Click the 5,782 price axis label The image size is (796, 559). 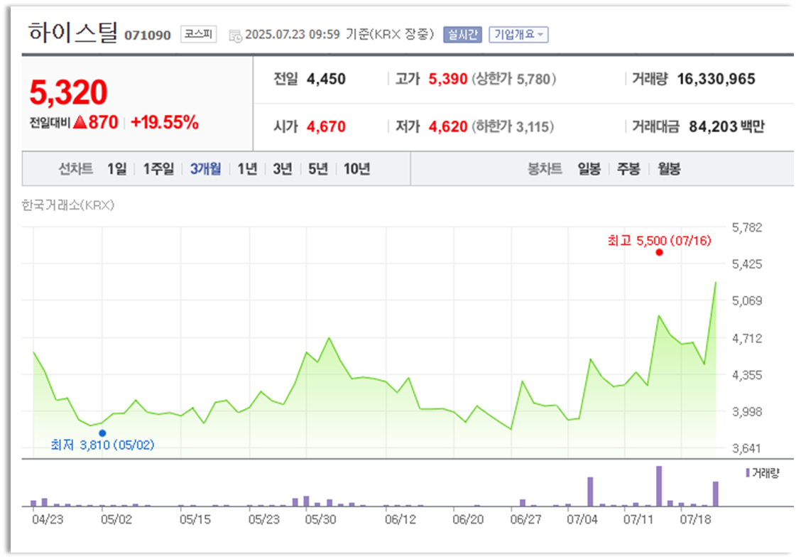747,227
